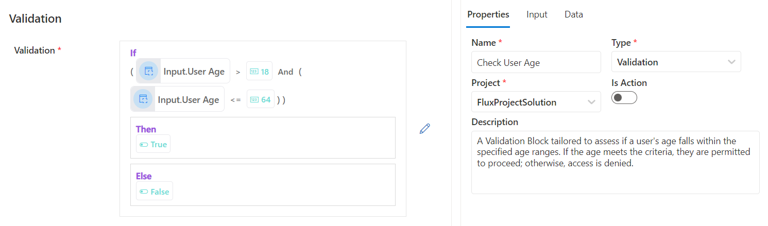Viewport: 768px width, 226px height.
Task: Open the Input tab
Action: [537, 14]
